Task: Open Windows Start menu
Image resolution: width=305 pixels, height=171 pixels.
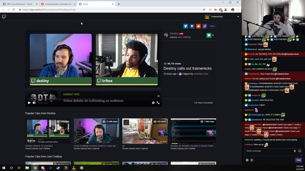Action: click(4, 168)
